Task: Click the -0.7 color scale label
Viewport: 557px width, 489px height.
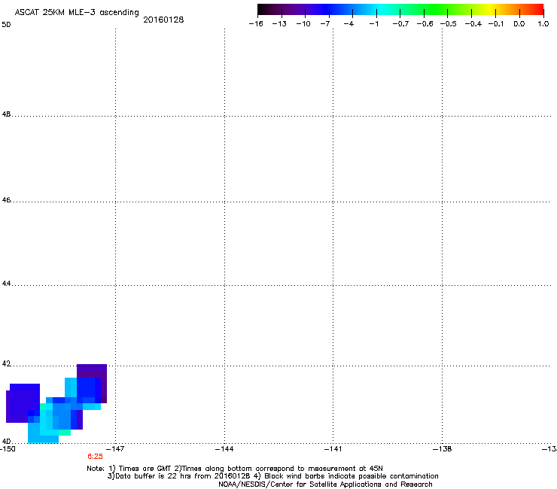Action: point(400,24)
